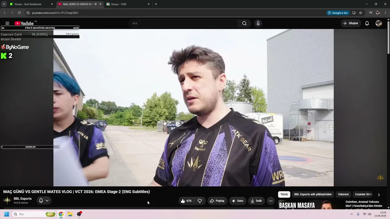This screenshot has height=219, width=390.
Task: Open File Explorer from the taskbar
Action: pos(70,214)
